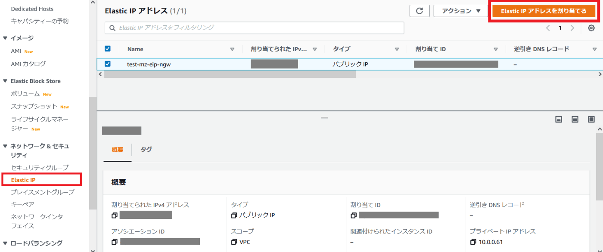Copy the association ID value
This screenshot has width=603, height=252.
point(114,242)
